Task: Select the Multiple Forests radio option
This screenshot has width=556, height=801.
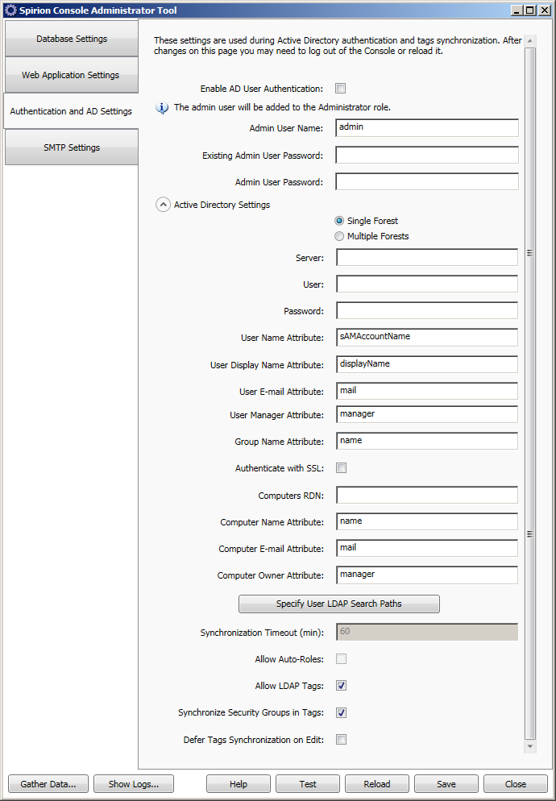Action: point(339,236)
